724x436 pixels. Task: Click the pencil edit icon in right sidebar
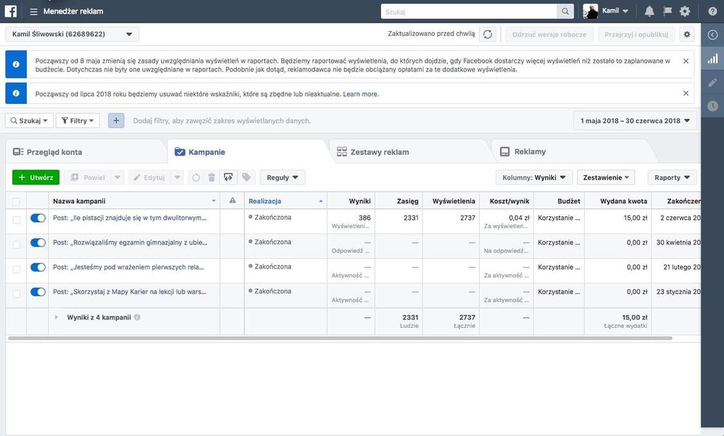click(x=713, y=83)
